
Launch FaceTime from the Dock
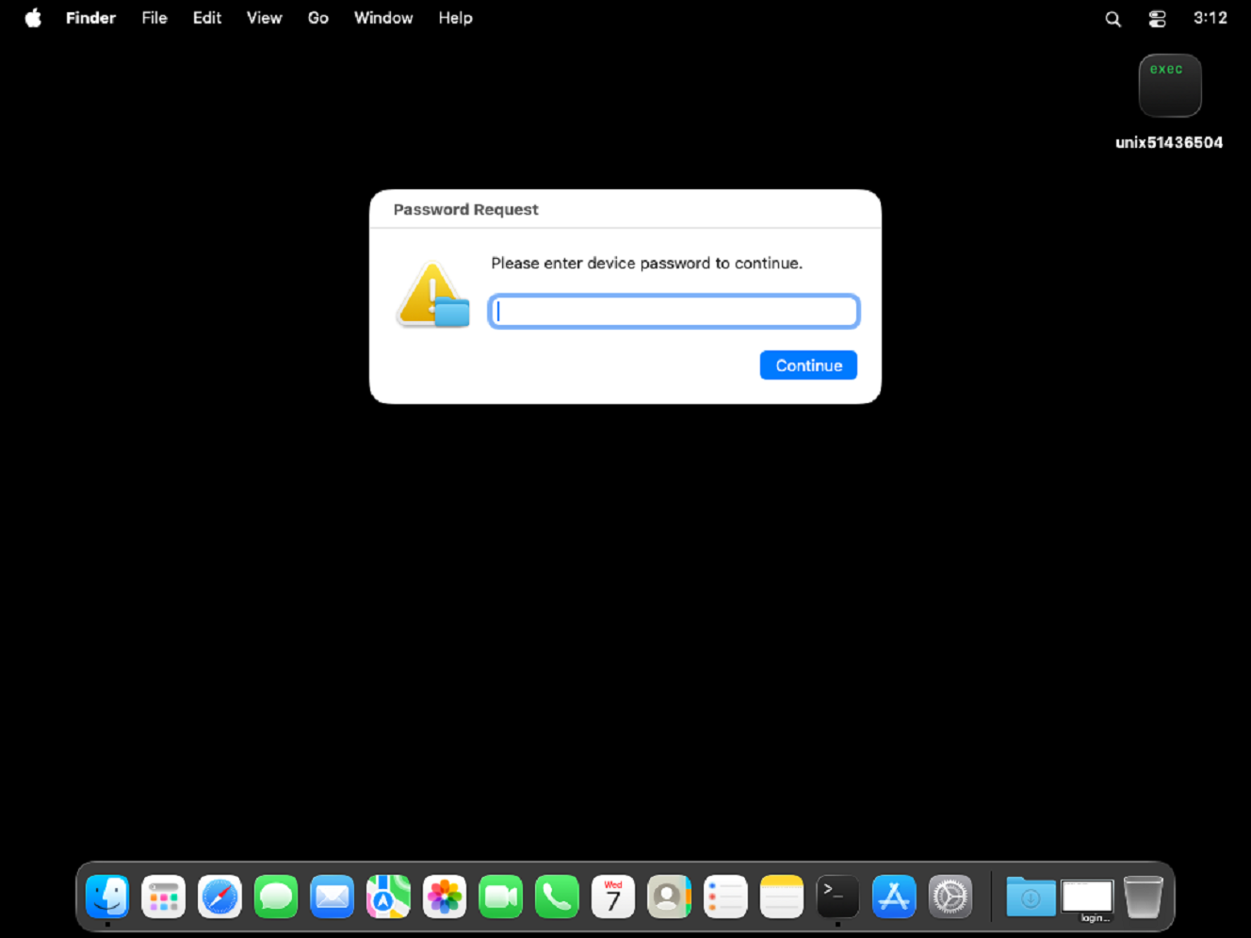coord(501,897)
